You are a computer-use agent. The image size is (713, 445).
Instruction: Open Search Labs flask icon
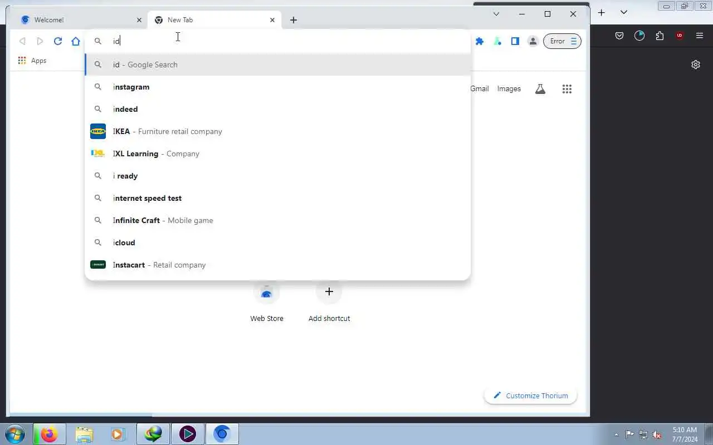point(540,89)
